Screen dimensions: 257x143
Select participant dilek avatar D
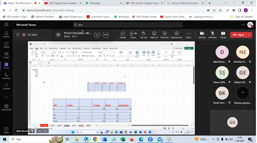click(222, 52)
